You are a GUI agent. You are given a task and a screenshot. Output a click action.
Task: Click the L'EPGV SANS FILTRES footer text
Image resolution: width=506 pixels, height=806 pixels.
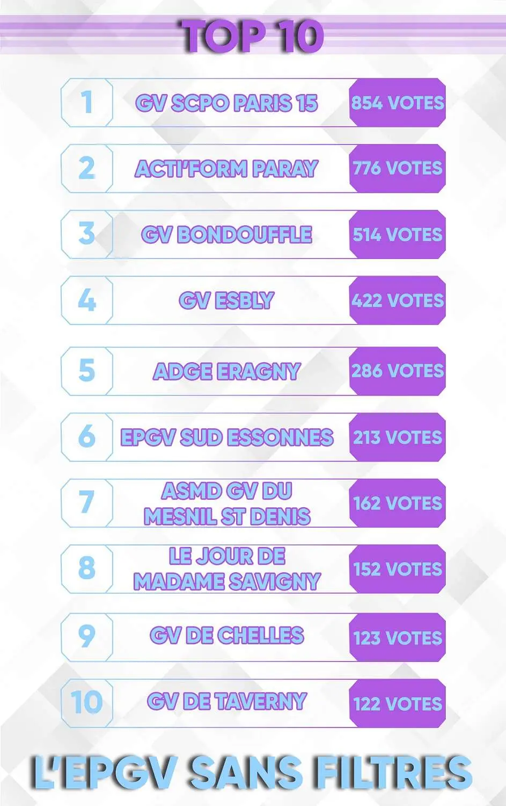click(x=252, y=772)
